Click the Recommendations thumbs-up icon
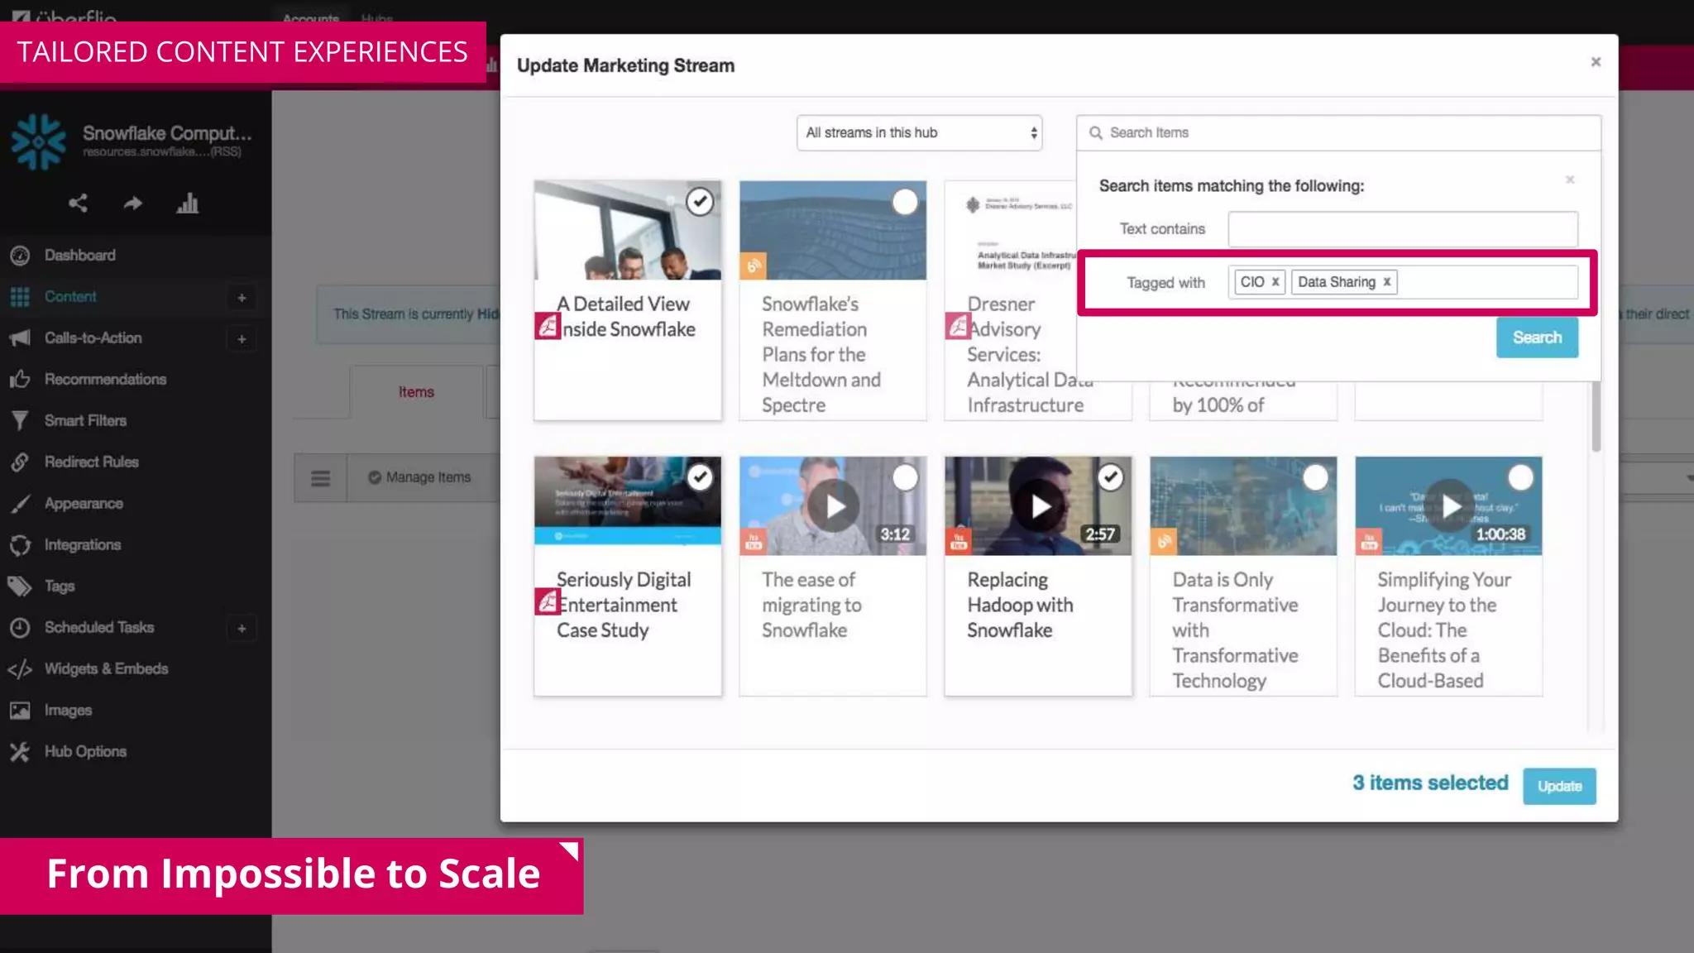This screenshot has width=1694, height=953. 20,379
